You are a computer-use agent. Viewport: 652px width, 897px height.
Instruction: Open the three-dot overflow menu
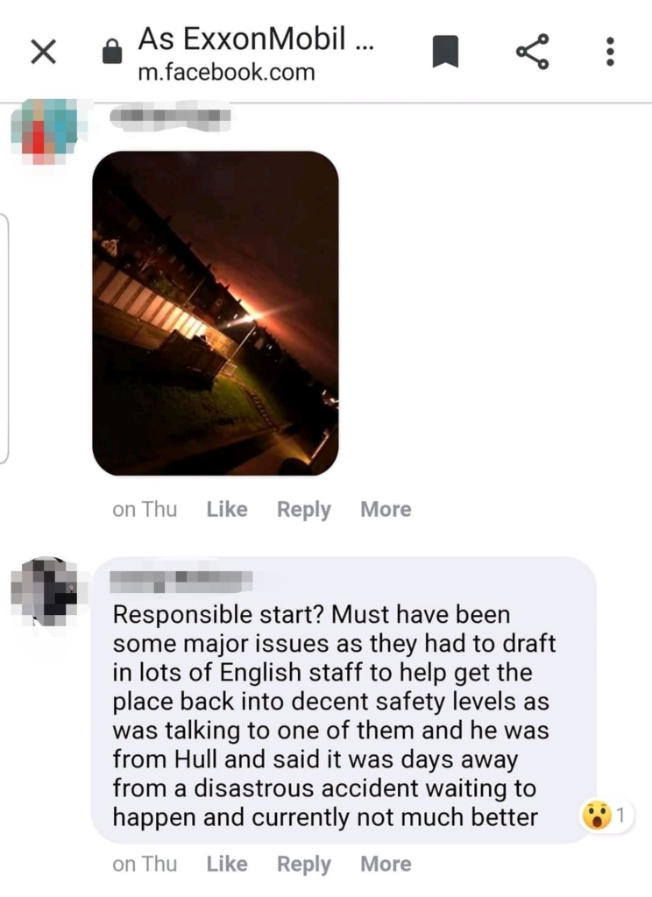tap(610, 52)
